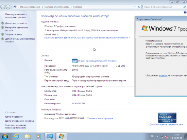Click the genuine Microsoft software badge

[x=167, y=118]
